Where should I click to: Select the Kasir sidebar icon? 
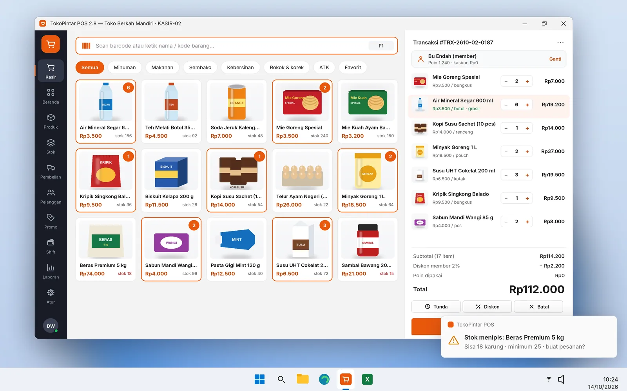click(51, 71)
